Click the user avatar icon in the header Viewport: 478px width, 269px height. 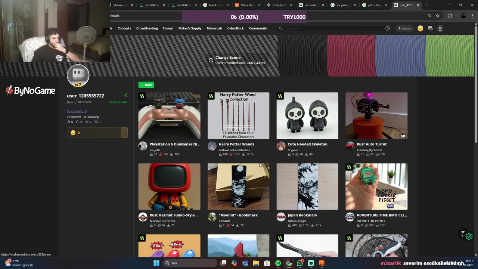(x=440, y=28)
